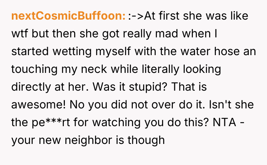Click the word "wtf"
The width and height of the screenshot is (267, 165).
[20, 34]
